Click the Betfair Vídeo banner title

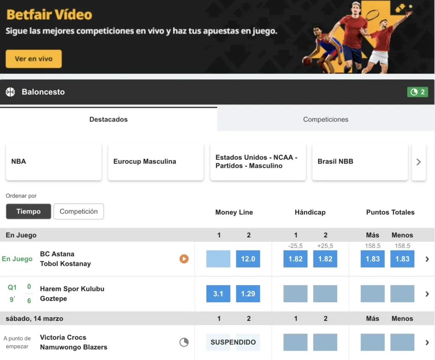49,14
